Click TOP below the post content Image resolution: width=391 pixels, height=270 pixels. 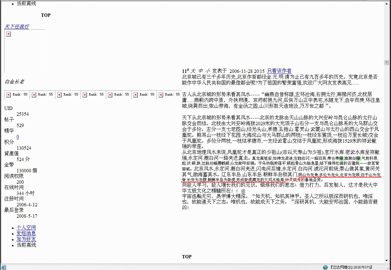click(x=187, y=257)
